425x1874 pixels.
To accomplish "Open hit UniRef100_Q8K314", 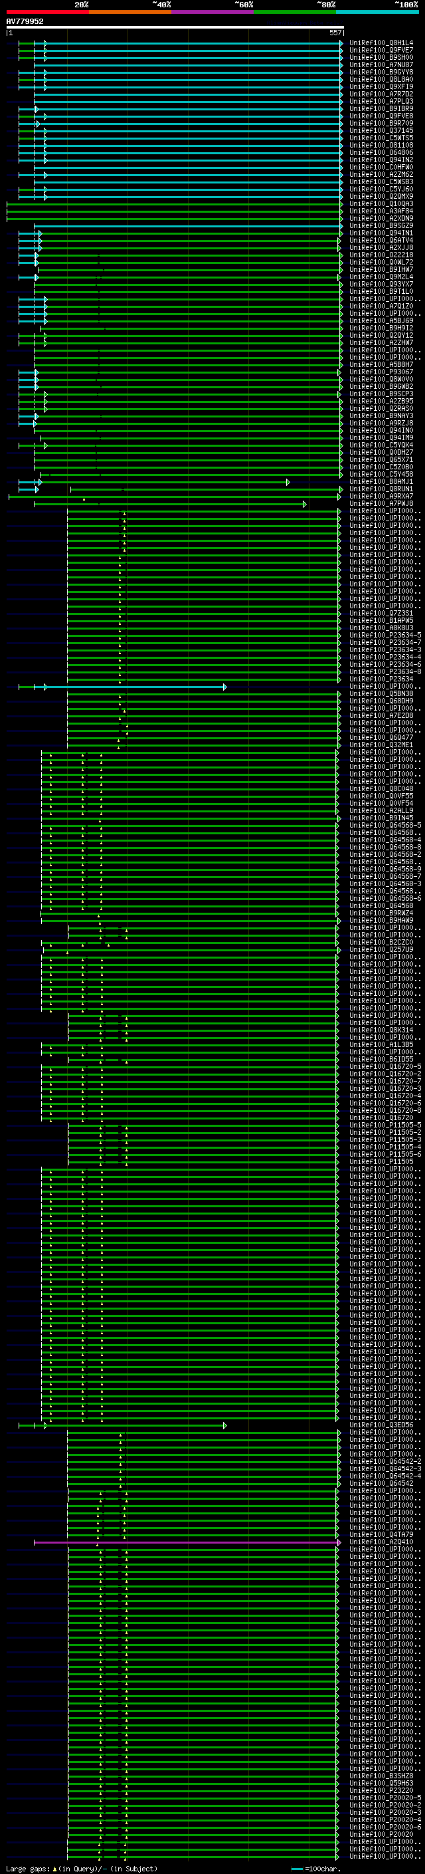I will (381, 1030).
